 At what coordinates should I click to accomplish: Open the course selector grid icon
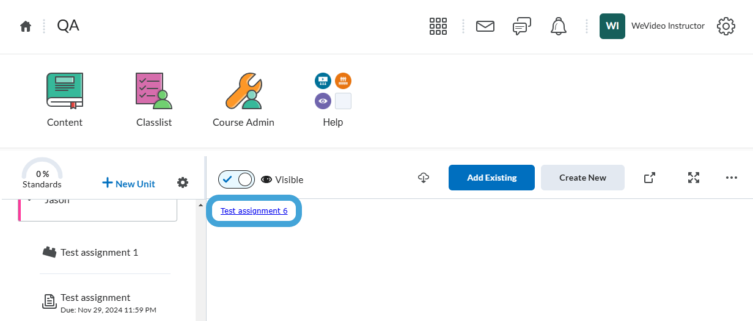[438, 26]
